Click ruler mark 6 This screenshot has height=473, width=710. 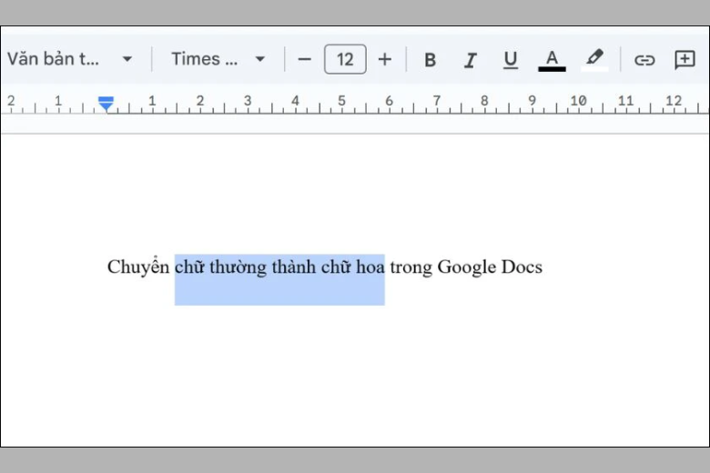click(x=389, y=100)
